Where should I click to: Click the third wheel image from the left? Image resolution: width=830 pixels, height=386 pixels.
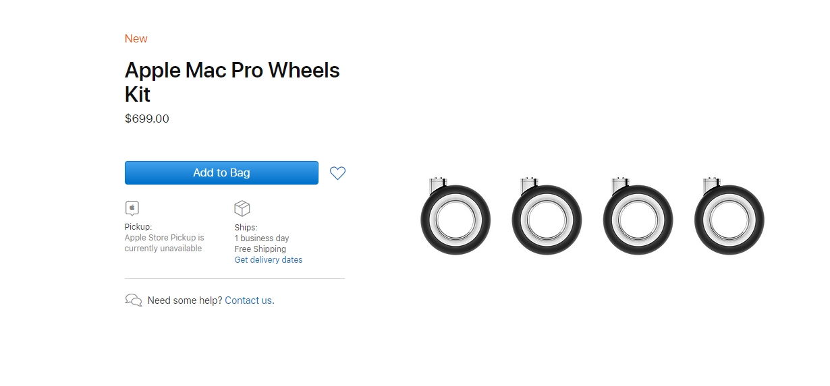[637, 217]
